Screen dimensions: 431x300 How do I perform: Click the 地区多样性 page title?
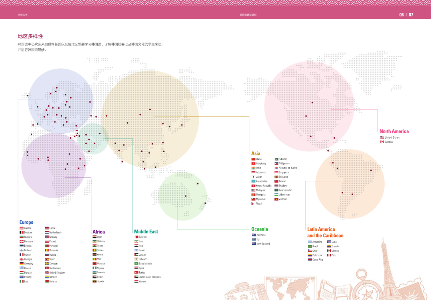point(30,36)
